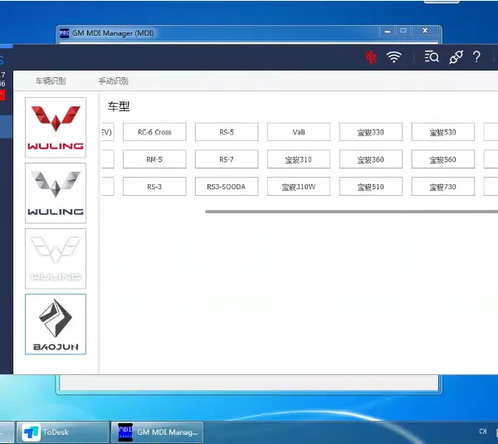Choose the 宝骏360 model
Screen dimensions: 498x444
click(371, 159)
